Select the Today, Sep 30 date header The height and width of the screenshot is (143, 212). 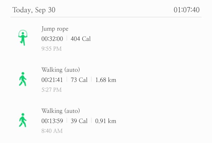pos(34,10)
